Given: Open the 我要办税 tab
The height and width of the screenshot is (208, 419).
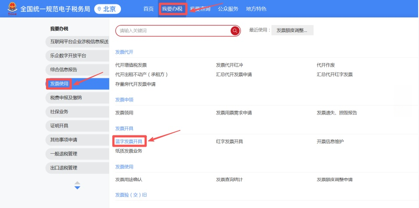Looking at the screenshot, I should pyautogui.click(x=172, y=9).
